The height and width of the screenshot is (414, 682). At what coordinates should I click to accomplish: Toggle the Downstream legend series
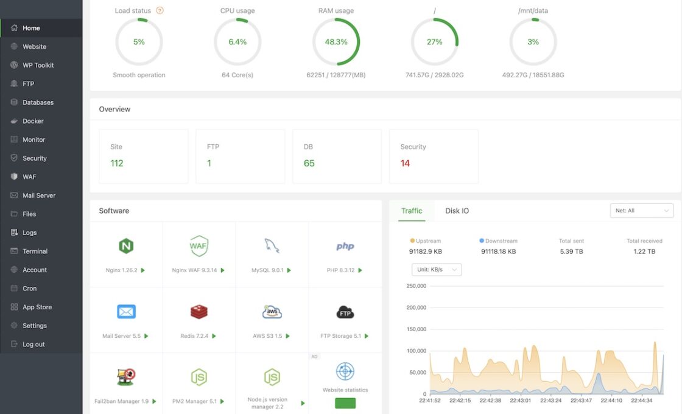click(499, 241)
